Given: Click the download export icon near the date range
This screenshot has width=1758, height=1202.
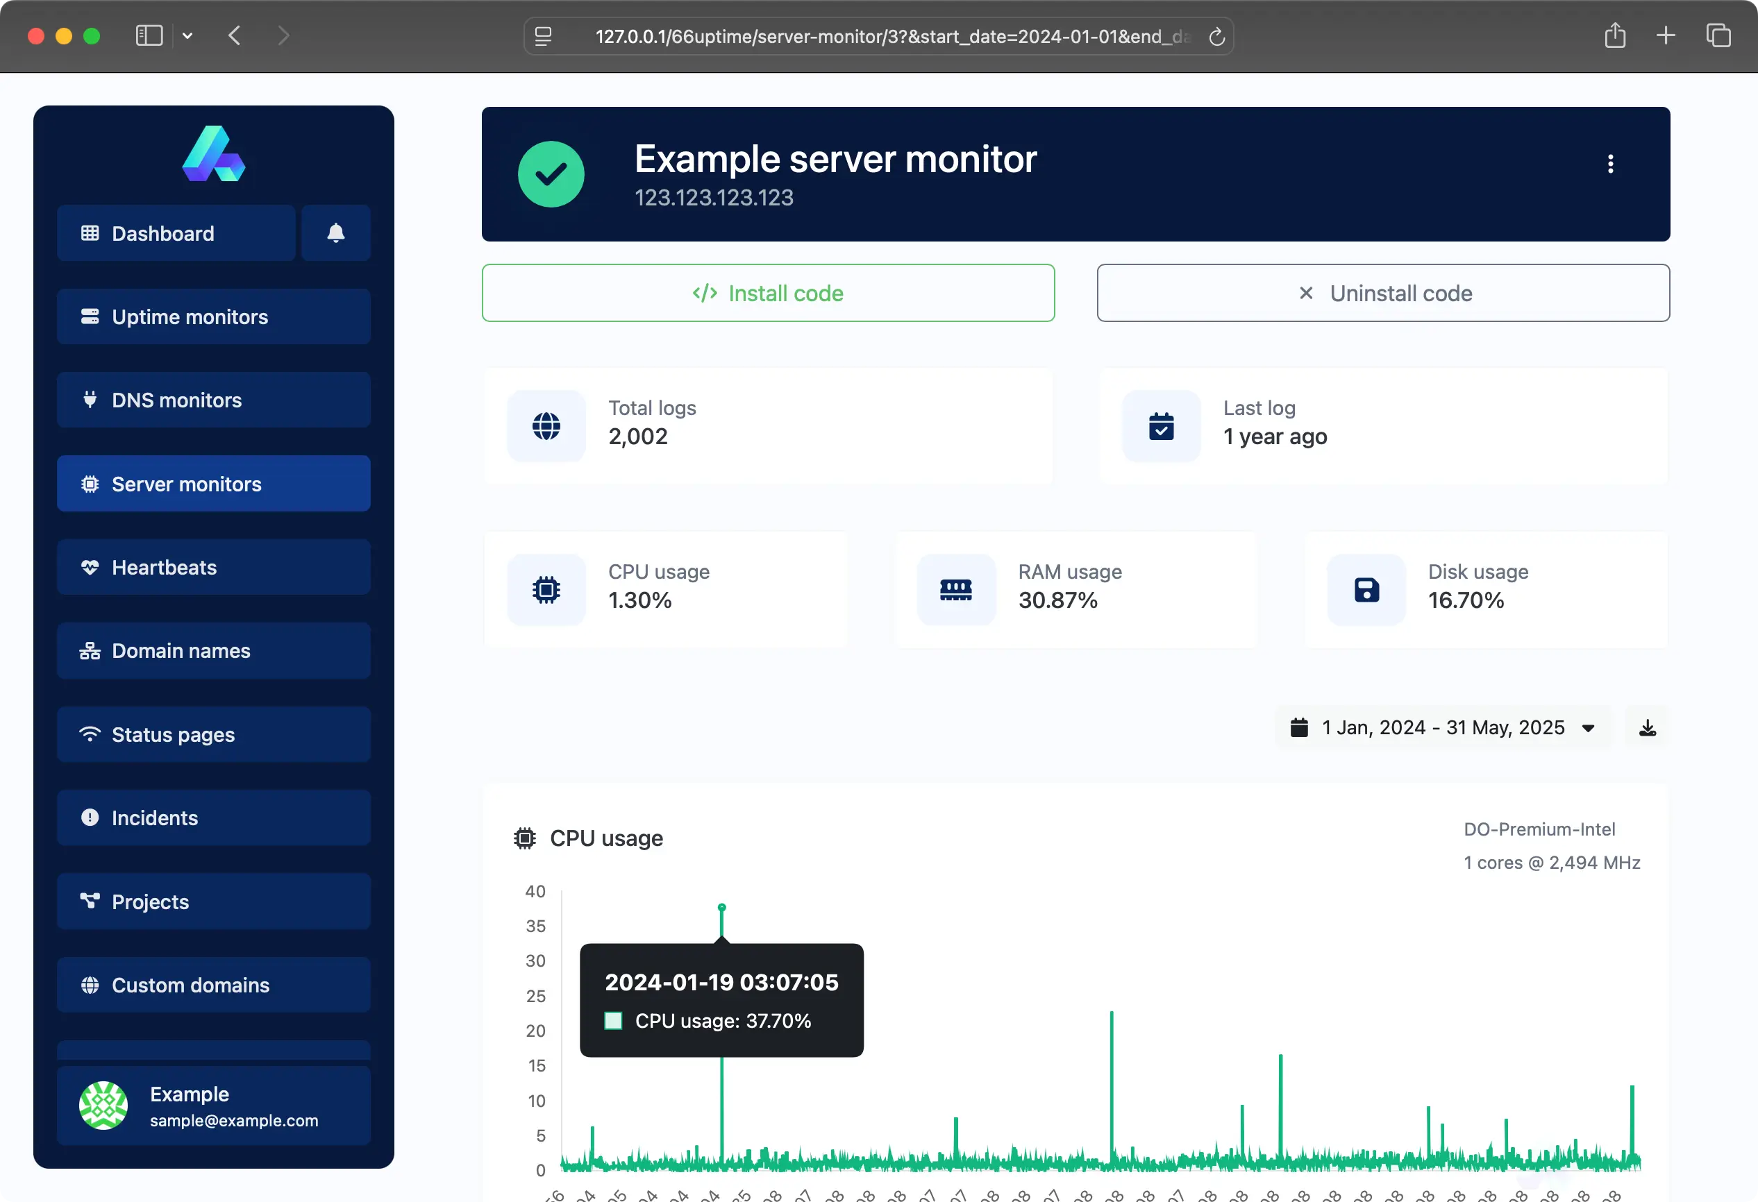Looking at the screenshot, I should click(1646, 727).
